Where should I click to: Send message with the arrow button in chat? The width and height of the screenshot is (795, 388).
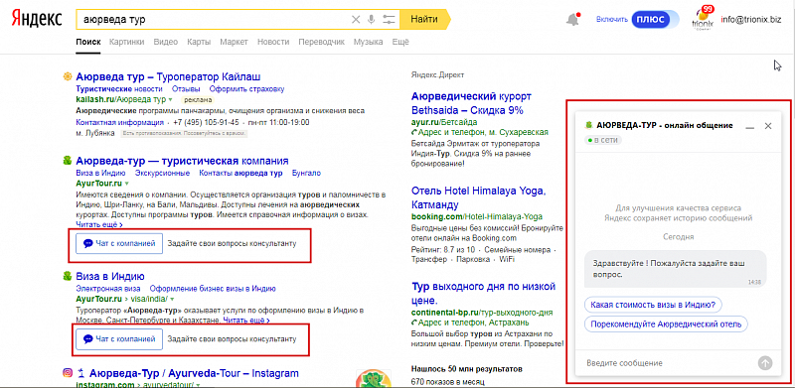point(765,363)
